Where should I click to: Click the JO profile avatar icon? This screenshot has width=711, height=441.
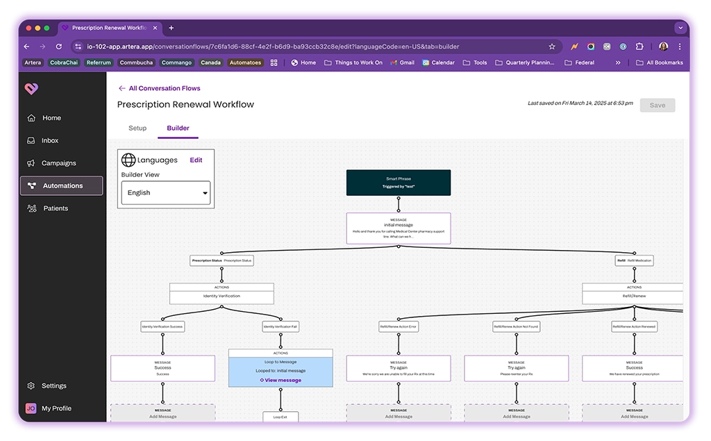pos(31,408)
